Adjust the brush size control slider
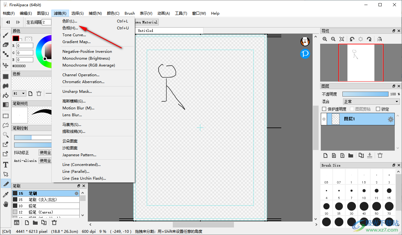Screen dimensions: 402x235 [x=33, y=137]
